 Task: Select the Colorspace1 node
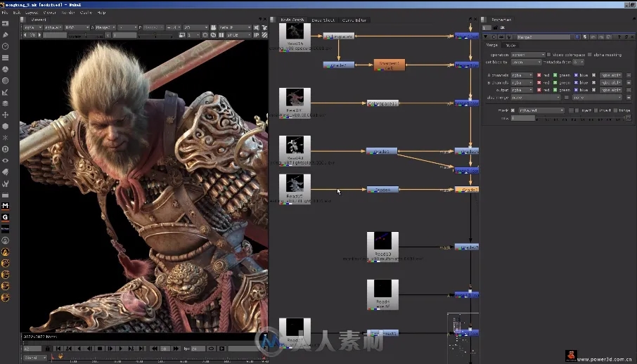(x=382, y=103)
